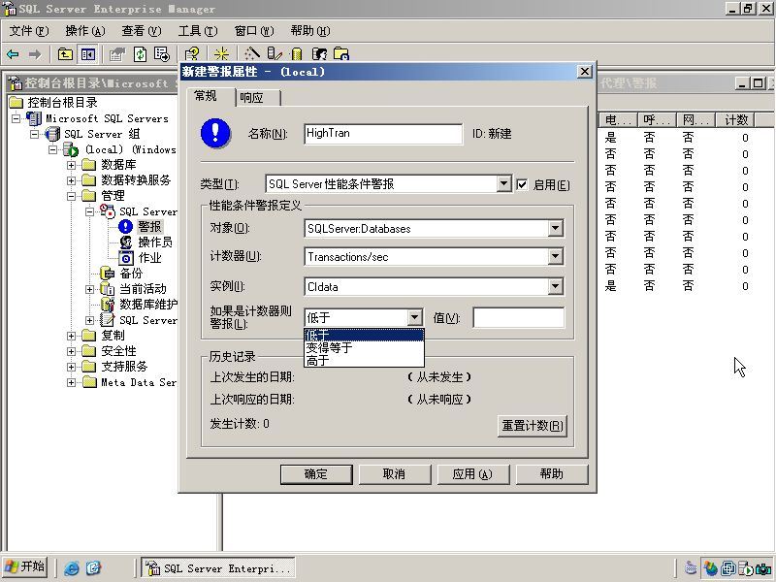
Task: Expand the 当前活动 node
Action: pos(89,289)
